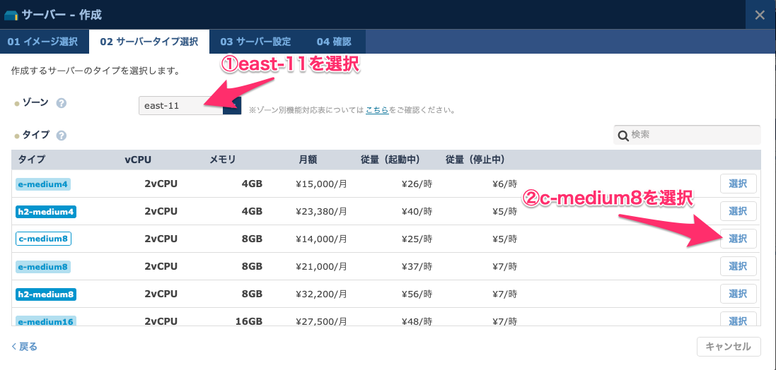This screenshot has height=370, width=776.
Task: Switch to 03 サーバー設定 tab
Action: 255,42
